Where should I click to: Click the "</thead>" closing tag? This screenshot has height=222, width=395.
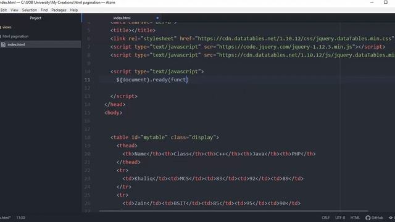tap(128, 162)
